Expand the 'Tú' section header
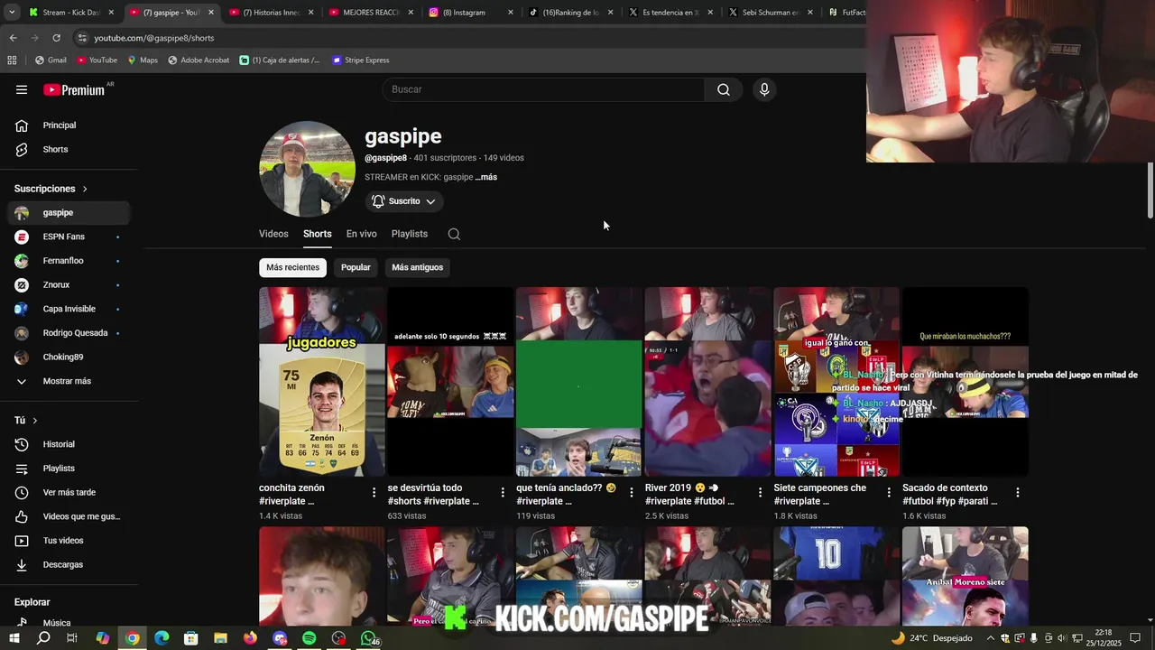The height and width of the screenshot is (650, 1155). (26, 421)
